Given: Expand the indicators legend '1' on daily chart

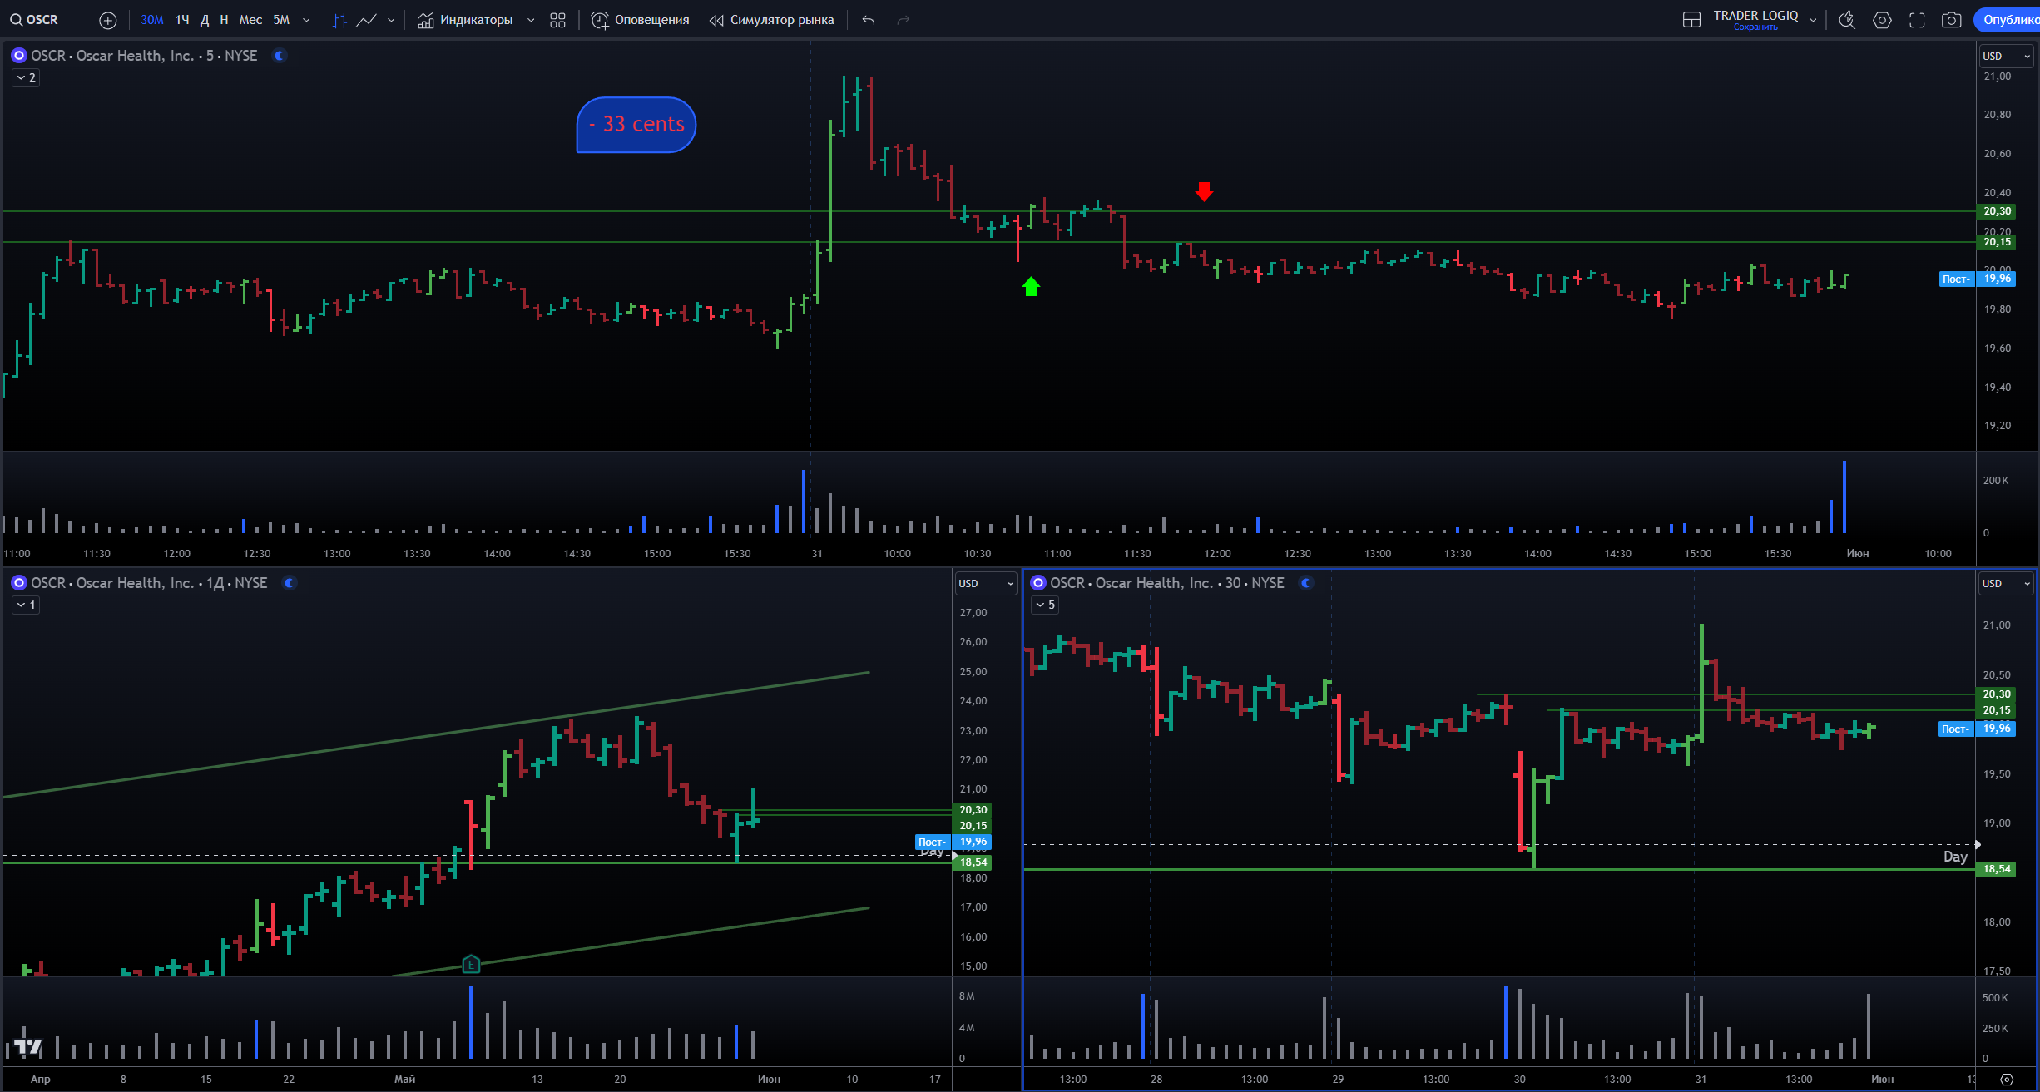Looking at the screenshot, I should pos(26,605).
